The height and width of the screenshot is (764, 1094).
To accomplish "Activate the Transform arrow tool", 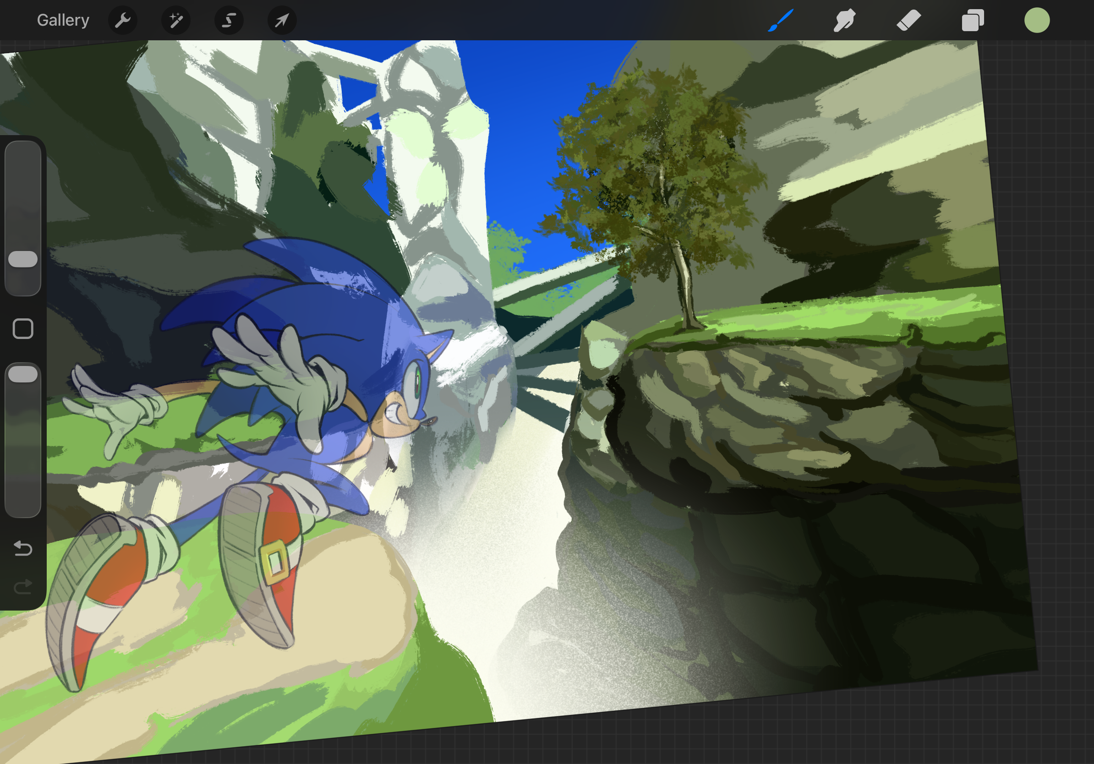I will tap(282, 21).
